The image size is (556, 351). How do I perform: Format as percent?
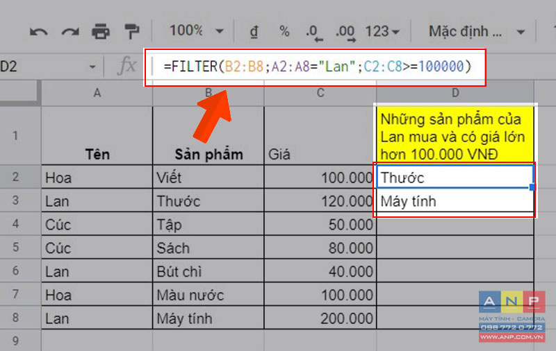click(x=284, y=31)
